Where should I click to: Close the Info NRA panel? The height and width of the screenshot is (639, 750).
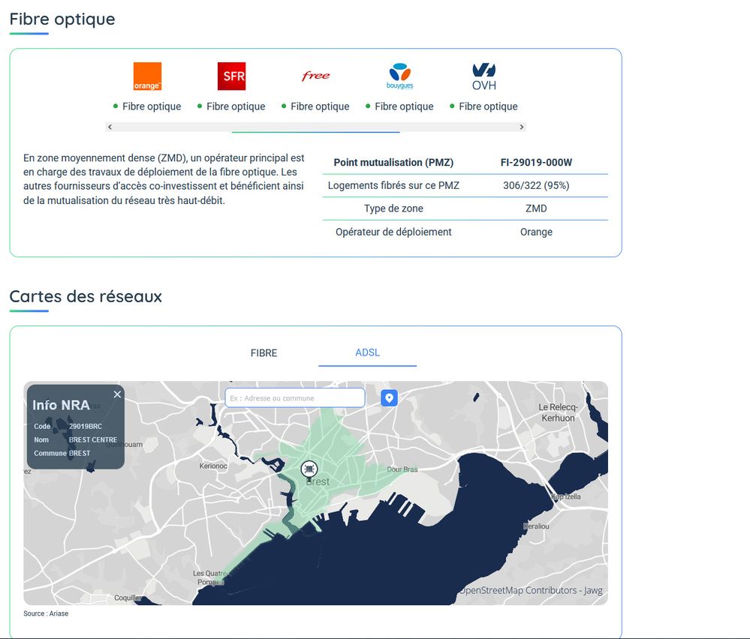click(117, 394)
